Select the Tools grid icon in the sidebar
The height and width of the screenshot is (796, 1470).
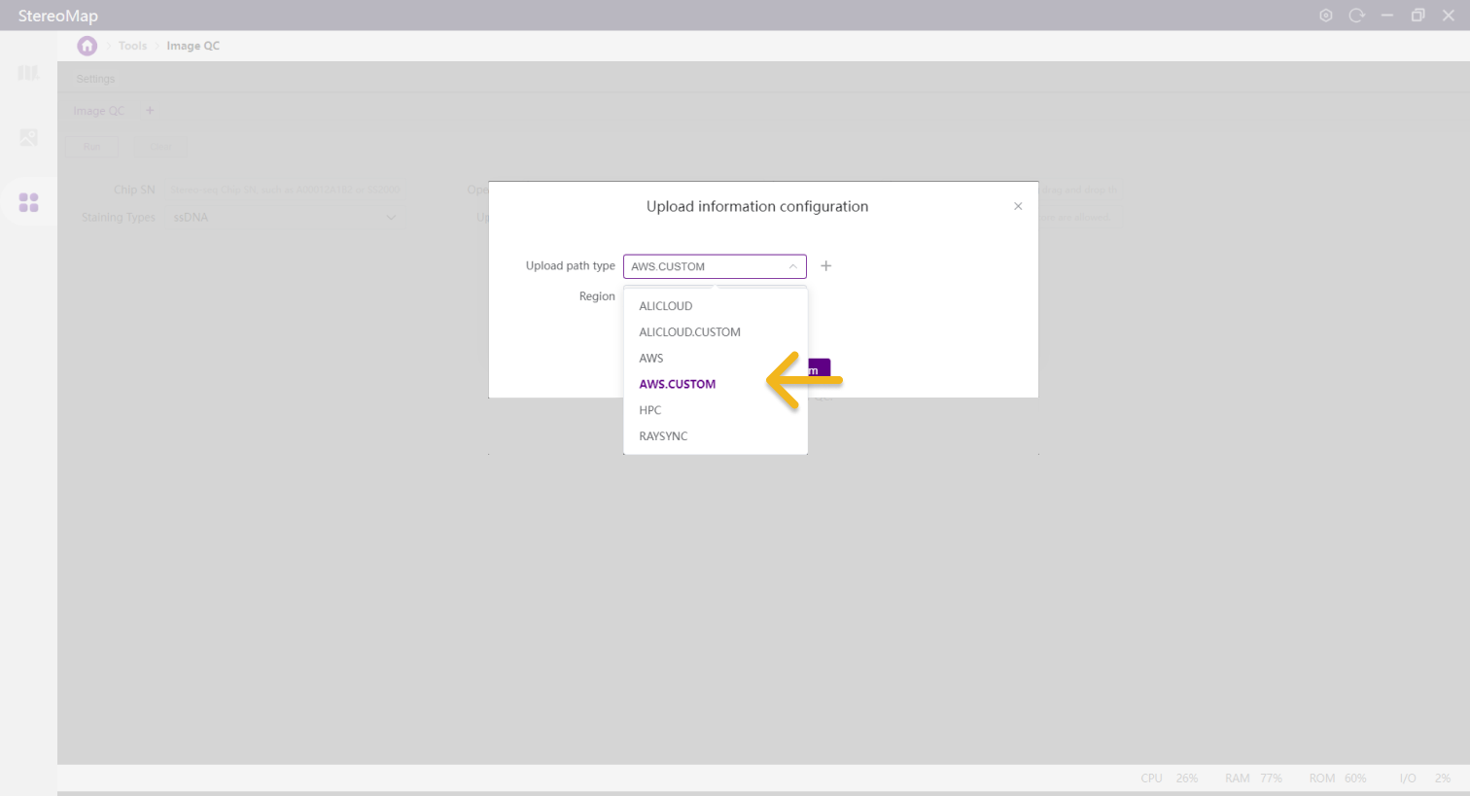[x=29, y=202]
